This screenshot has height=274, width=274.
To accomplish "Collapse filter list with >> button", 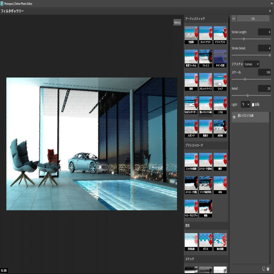I will tap(234, 19).
